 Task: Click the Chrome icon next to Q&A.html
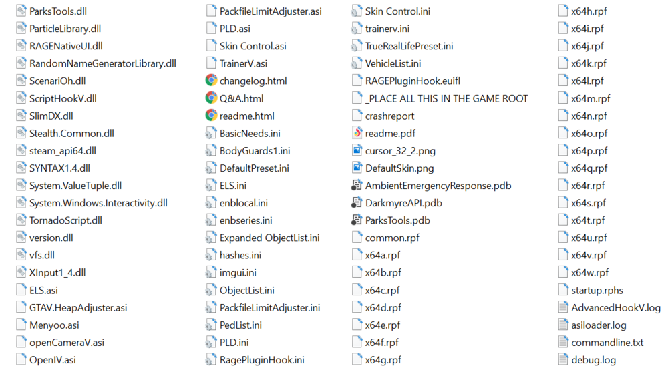pyautogui.click(x=211, y=98)
